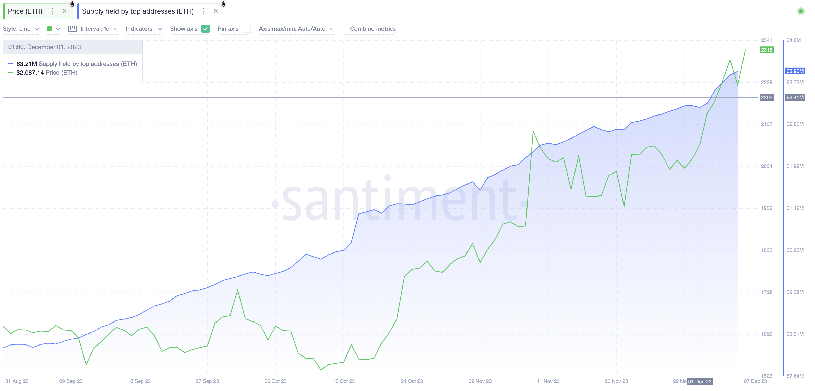Open Supply held by top addresses options
The image size is (815, 391).
pyautogui.click(x=204, y=11)
